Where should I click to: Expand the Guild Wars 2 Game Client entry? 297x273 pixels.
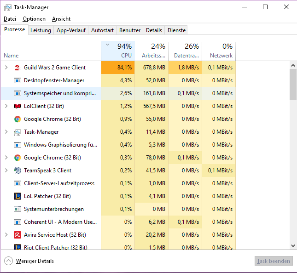click(6, 68)
